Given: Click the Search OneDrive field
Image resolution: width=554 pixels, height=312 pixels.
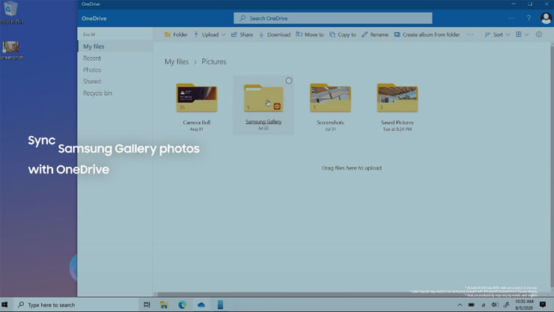Looking at the screenshot, I should [x=332, y=18].
